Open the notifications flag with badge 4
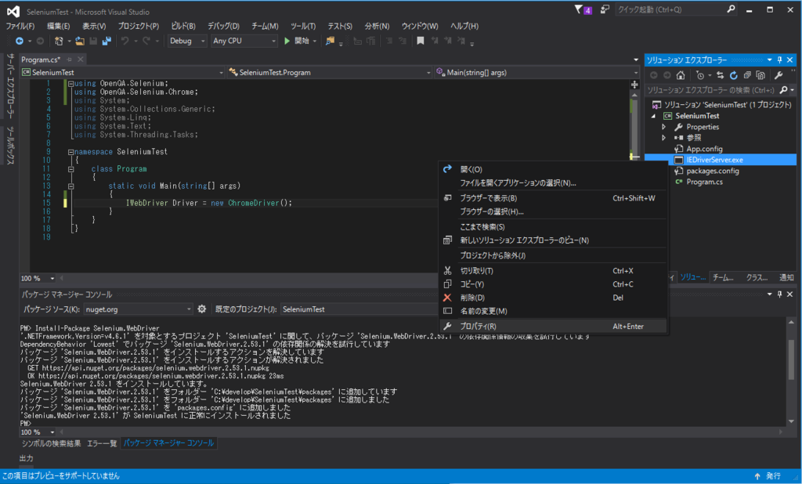The width and height of the screenshot is (802, 484). [x=583, y=9]
